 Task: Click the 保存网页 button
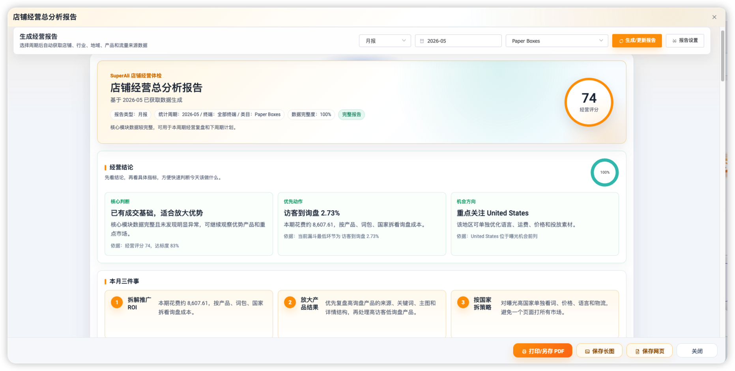click(649, 351)
